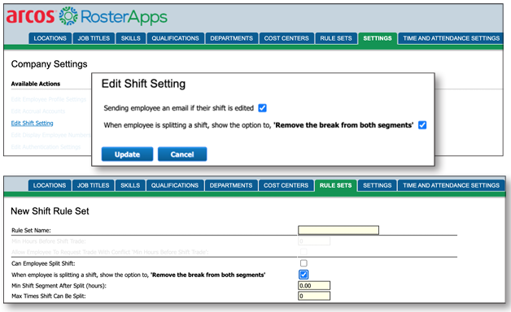This screenshot has height=312, width=511.
Task: Click the Edit Accrual Accounts link
Action: pos(37,111)
